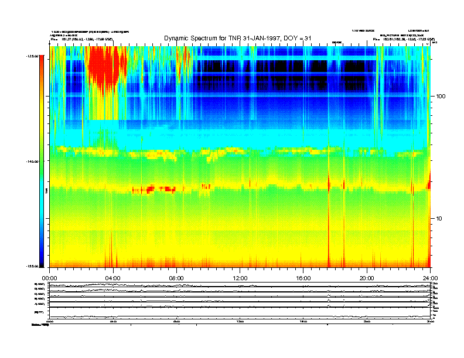Click the -125.00 color bar label

[x=32, y=56]
